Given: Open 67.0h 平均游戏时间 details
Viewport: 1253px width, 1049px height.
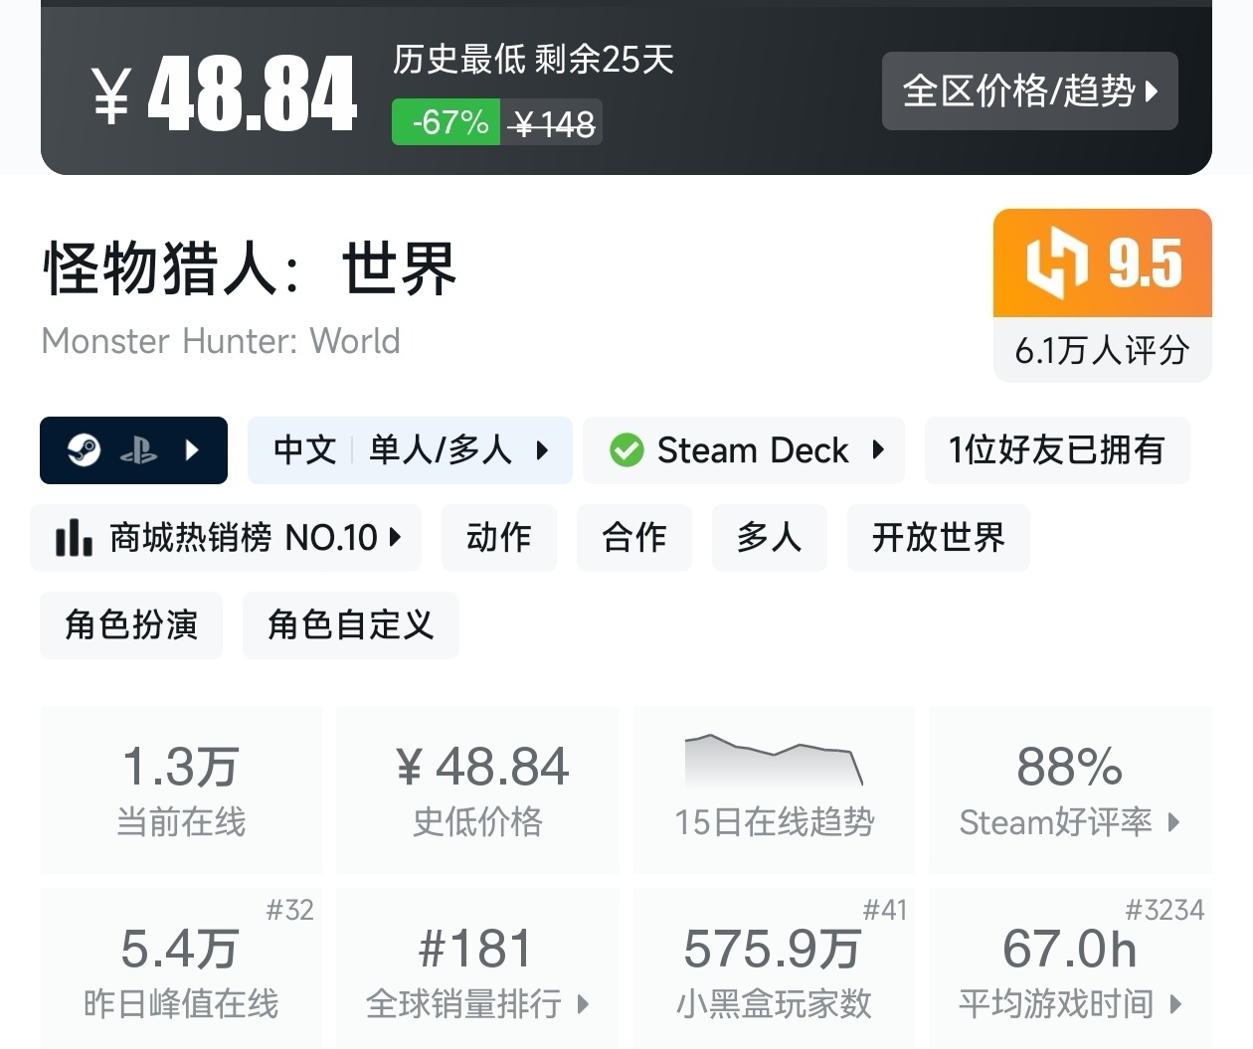Looking at the screenshot, I should 1070,968.
